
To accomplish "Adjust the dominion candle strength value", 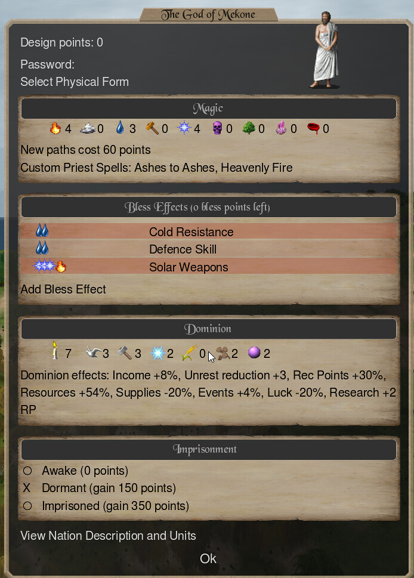I will click(x=68, y=354).
